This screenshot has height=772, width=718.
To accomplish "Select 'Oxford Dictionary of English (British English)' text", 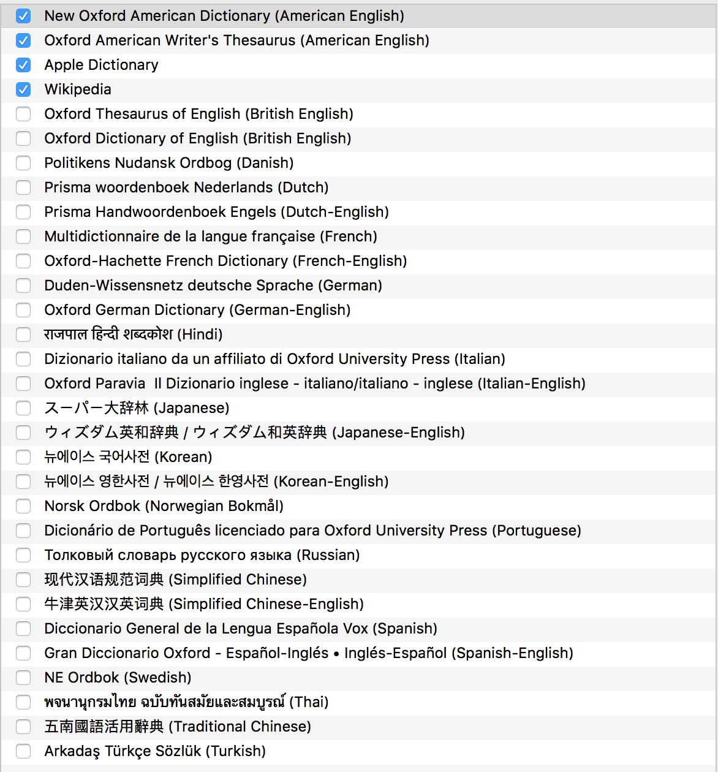I will pyautogui.click(x=197, y=138).
